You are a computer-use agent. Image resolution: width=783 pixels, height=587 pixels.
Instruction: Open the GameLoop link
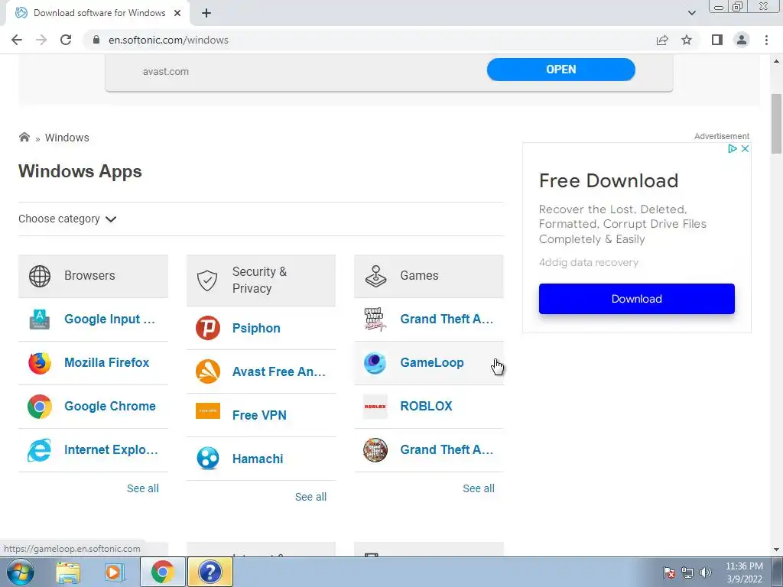click(432, 363)
